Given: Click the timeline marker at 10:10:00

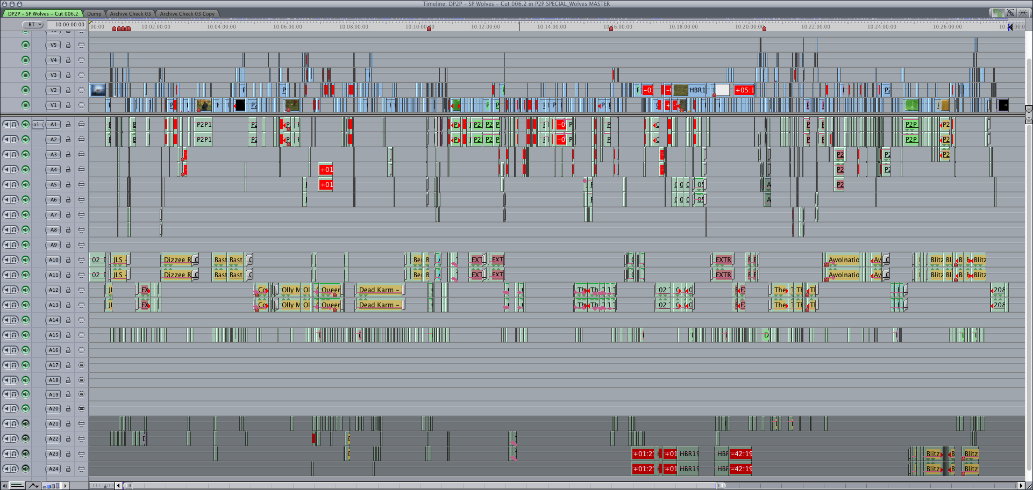Looking at the screenshot, I should click(x=429, y=28).
